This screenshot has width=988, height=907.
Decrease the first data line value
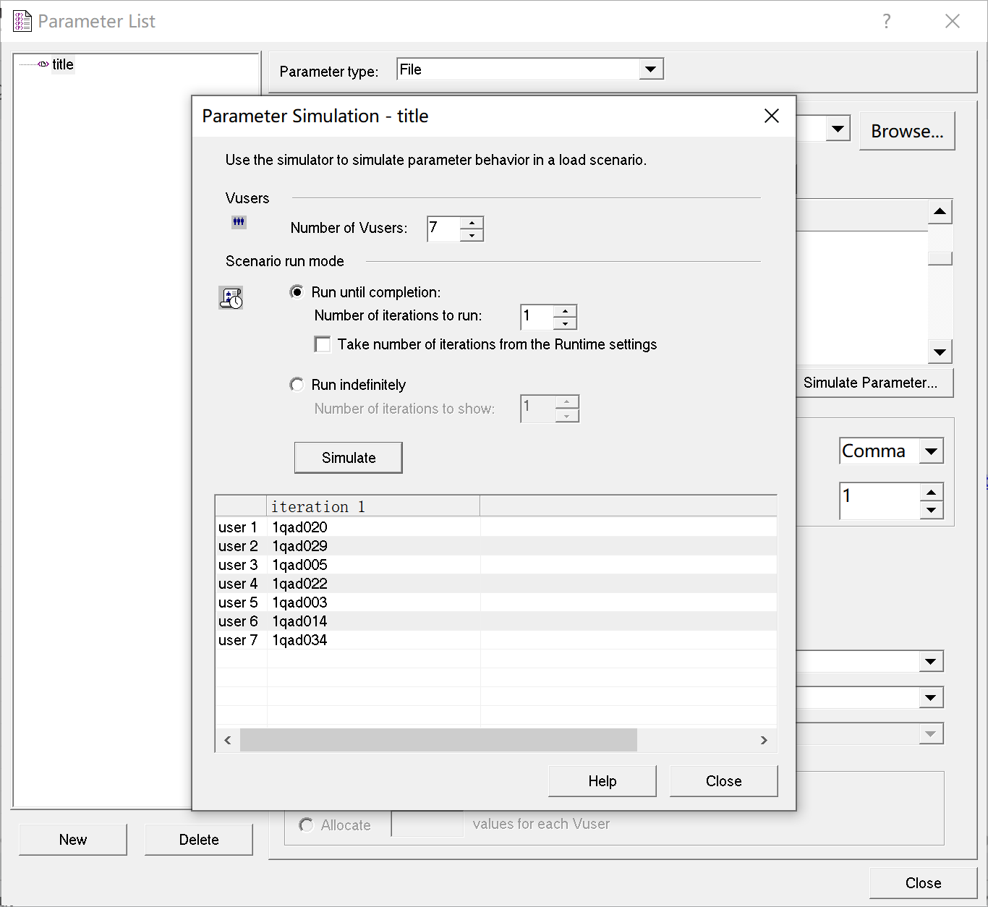931,510
